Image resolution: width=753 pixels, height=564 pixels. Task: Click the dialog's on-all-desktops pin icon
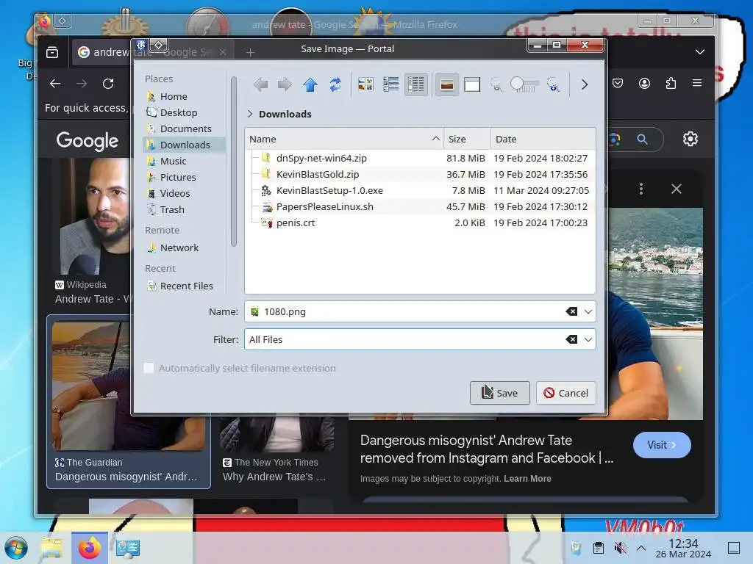[x=159, y=45]
